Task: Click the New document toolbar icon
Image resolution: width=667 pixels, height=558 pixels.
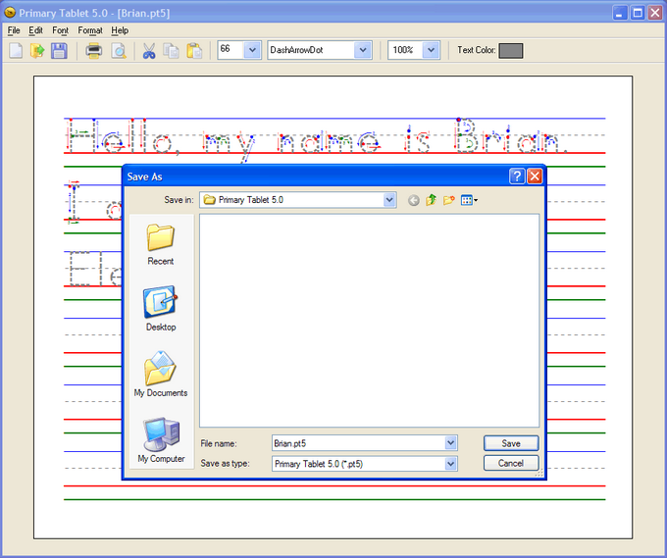Action: pyautogui.click(x=17, y=50)
